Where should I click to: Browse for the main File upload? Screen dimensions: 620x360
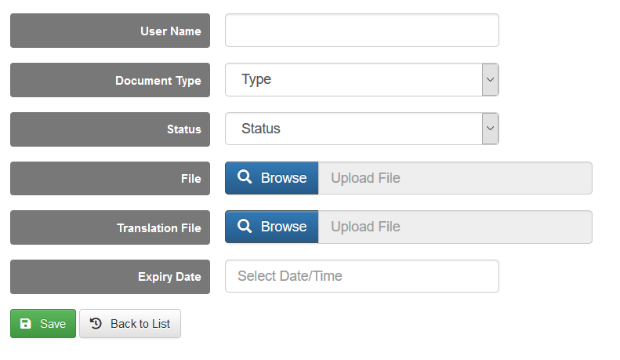pos(272,178)
